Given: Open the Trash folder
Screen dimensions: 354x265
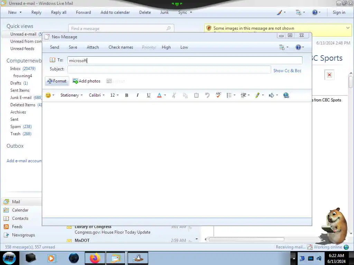Looking at the screenshot, I should 20,134.
